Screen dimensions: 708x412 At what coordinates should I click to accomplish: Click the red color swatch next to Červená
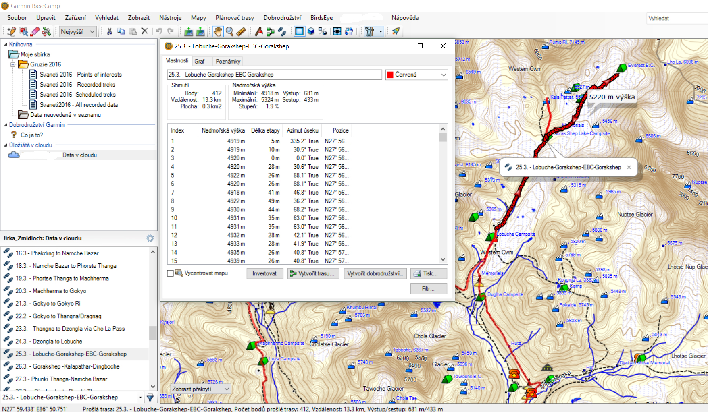[390, 75]
